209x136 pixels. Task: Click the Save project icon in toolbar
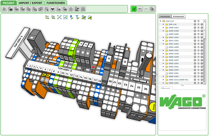pos(16,9)
